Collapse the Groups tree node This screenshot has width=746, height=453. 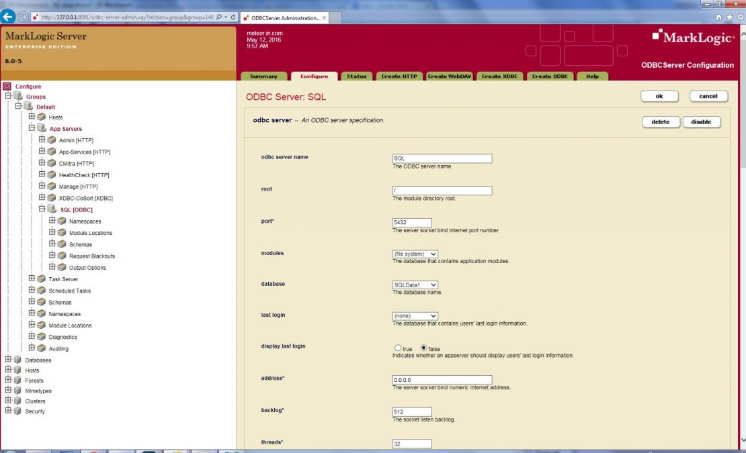coord(8,95)
